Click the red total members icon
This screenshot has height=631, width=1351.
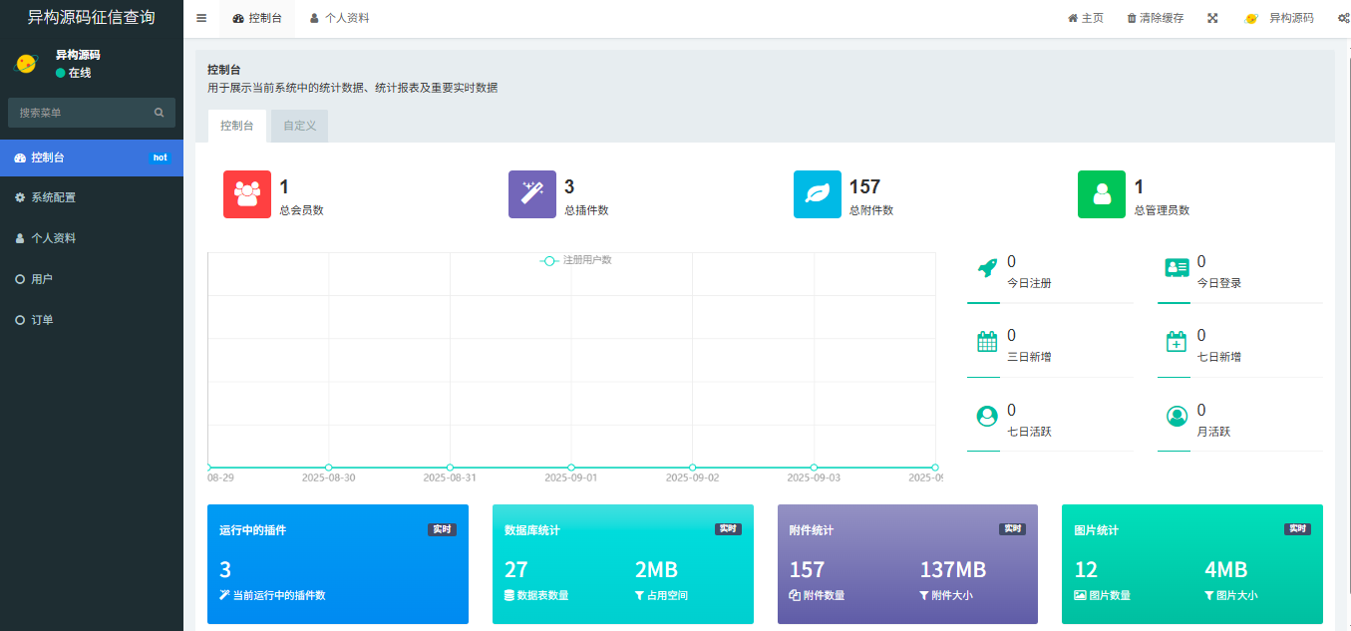(x=246, y=194)
